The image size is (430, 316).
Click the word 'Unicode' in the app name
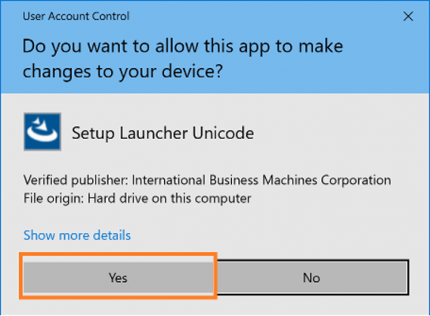[223, 134]
